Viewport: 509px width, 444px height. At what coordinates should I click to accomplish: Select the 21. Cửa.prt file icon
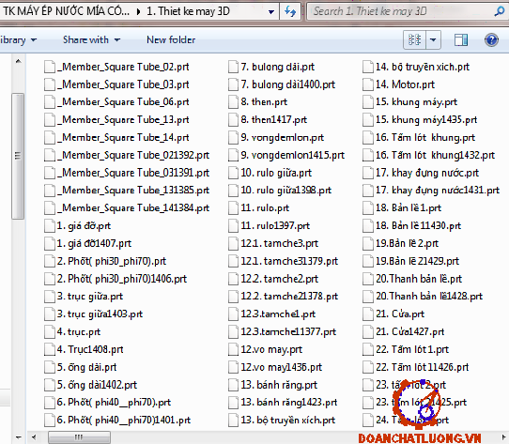pyautogui.click(x=368, y=314)
